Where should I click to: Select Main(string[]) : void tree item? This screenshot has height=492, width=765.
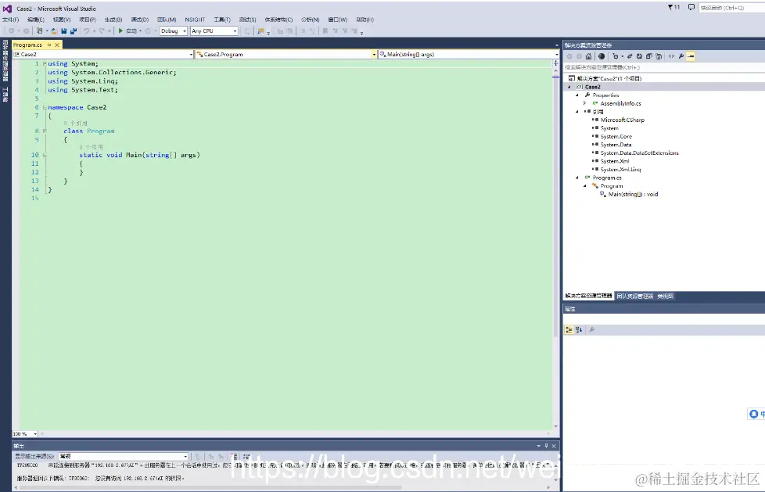coord(633,194)
